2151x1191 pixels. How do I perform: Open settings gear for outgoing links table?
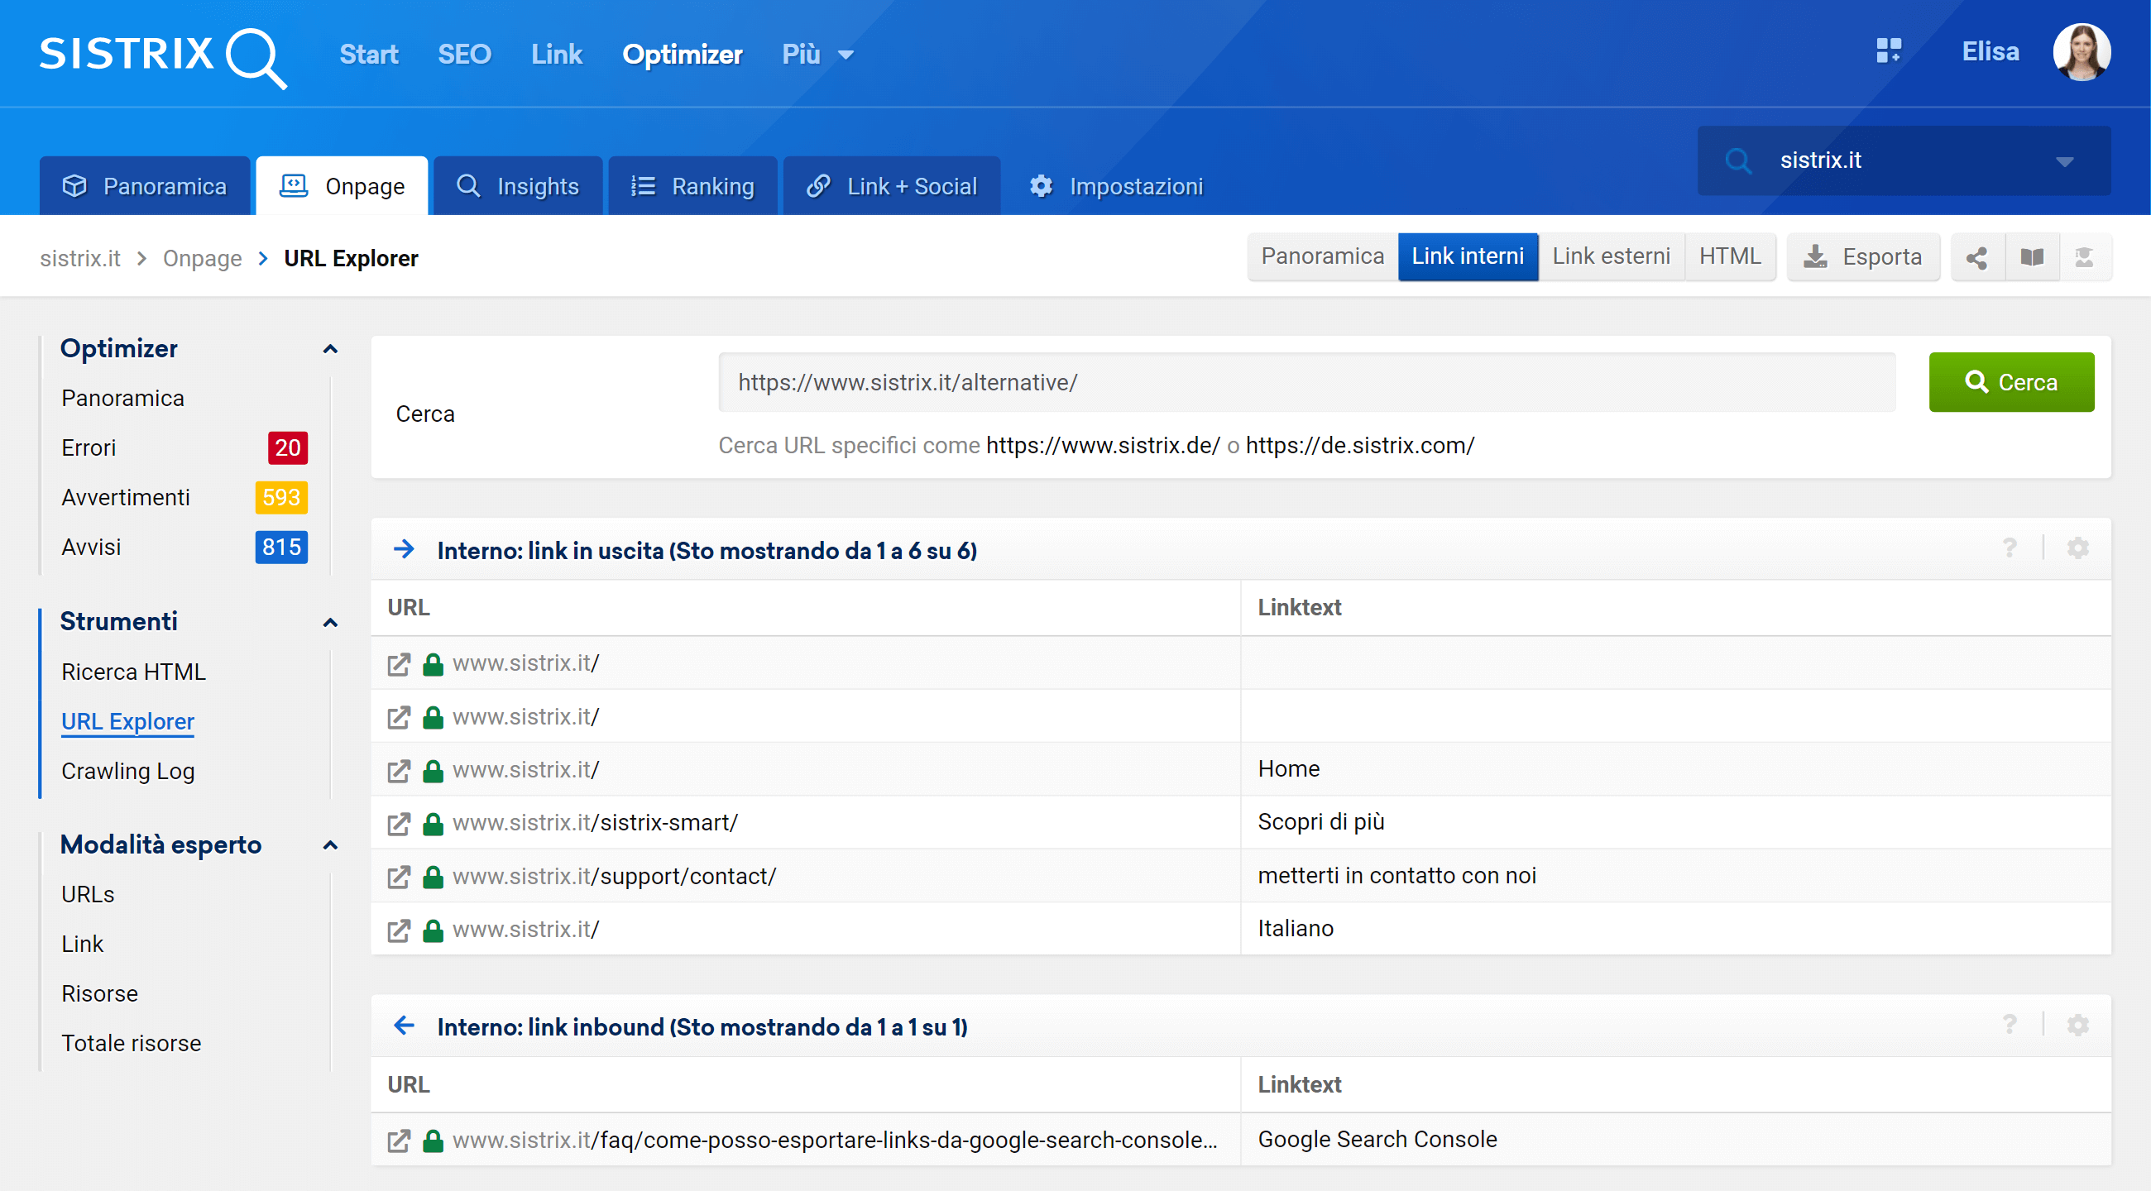pos(2077,548)
